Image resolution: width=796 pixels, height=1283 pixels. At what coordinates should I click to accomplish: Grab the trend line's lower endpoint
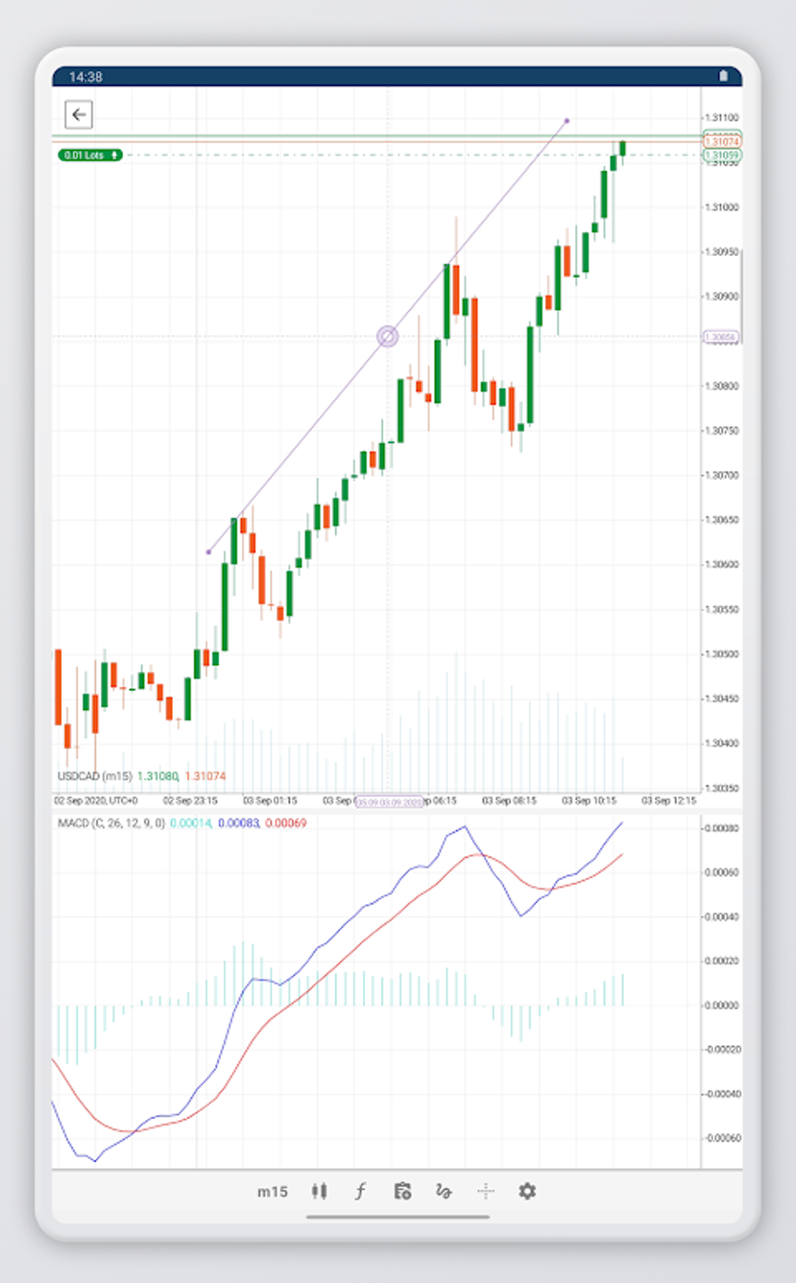click(208, 552)
